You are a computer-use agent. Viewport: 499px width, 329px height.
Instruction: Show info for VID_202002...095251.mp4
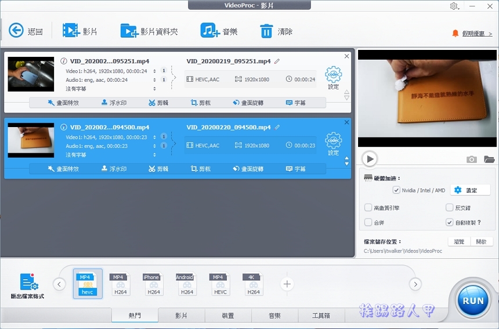64,61
